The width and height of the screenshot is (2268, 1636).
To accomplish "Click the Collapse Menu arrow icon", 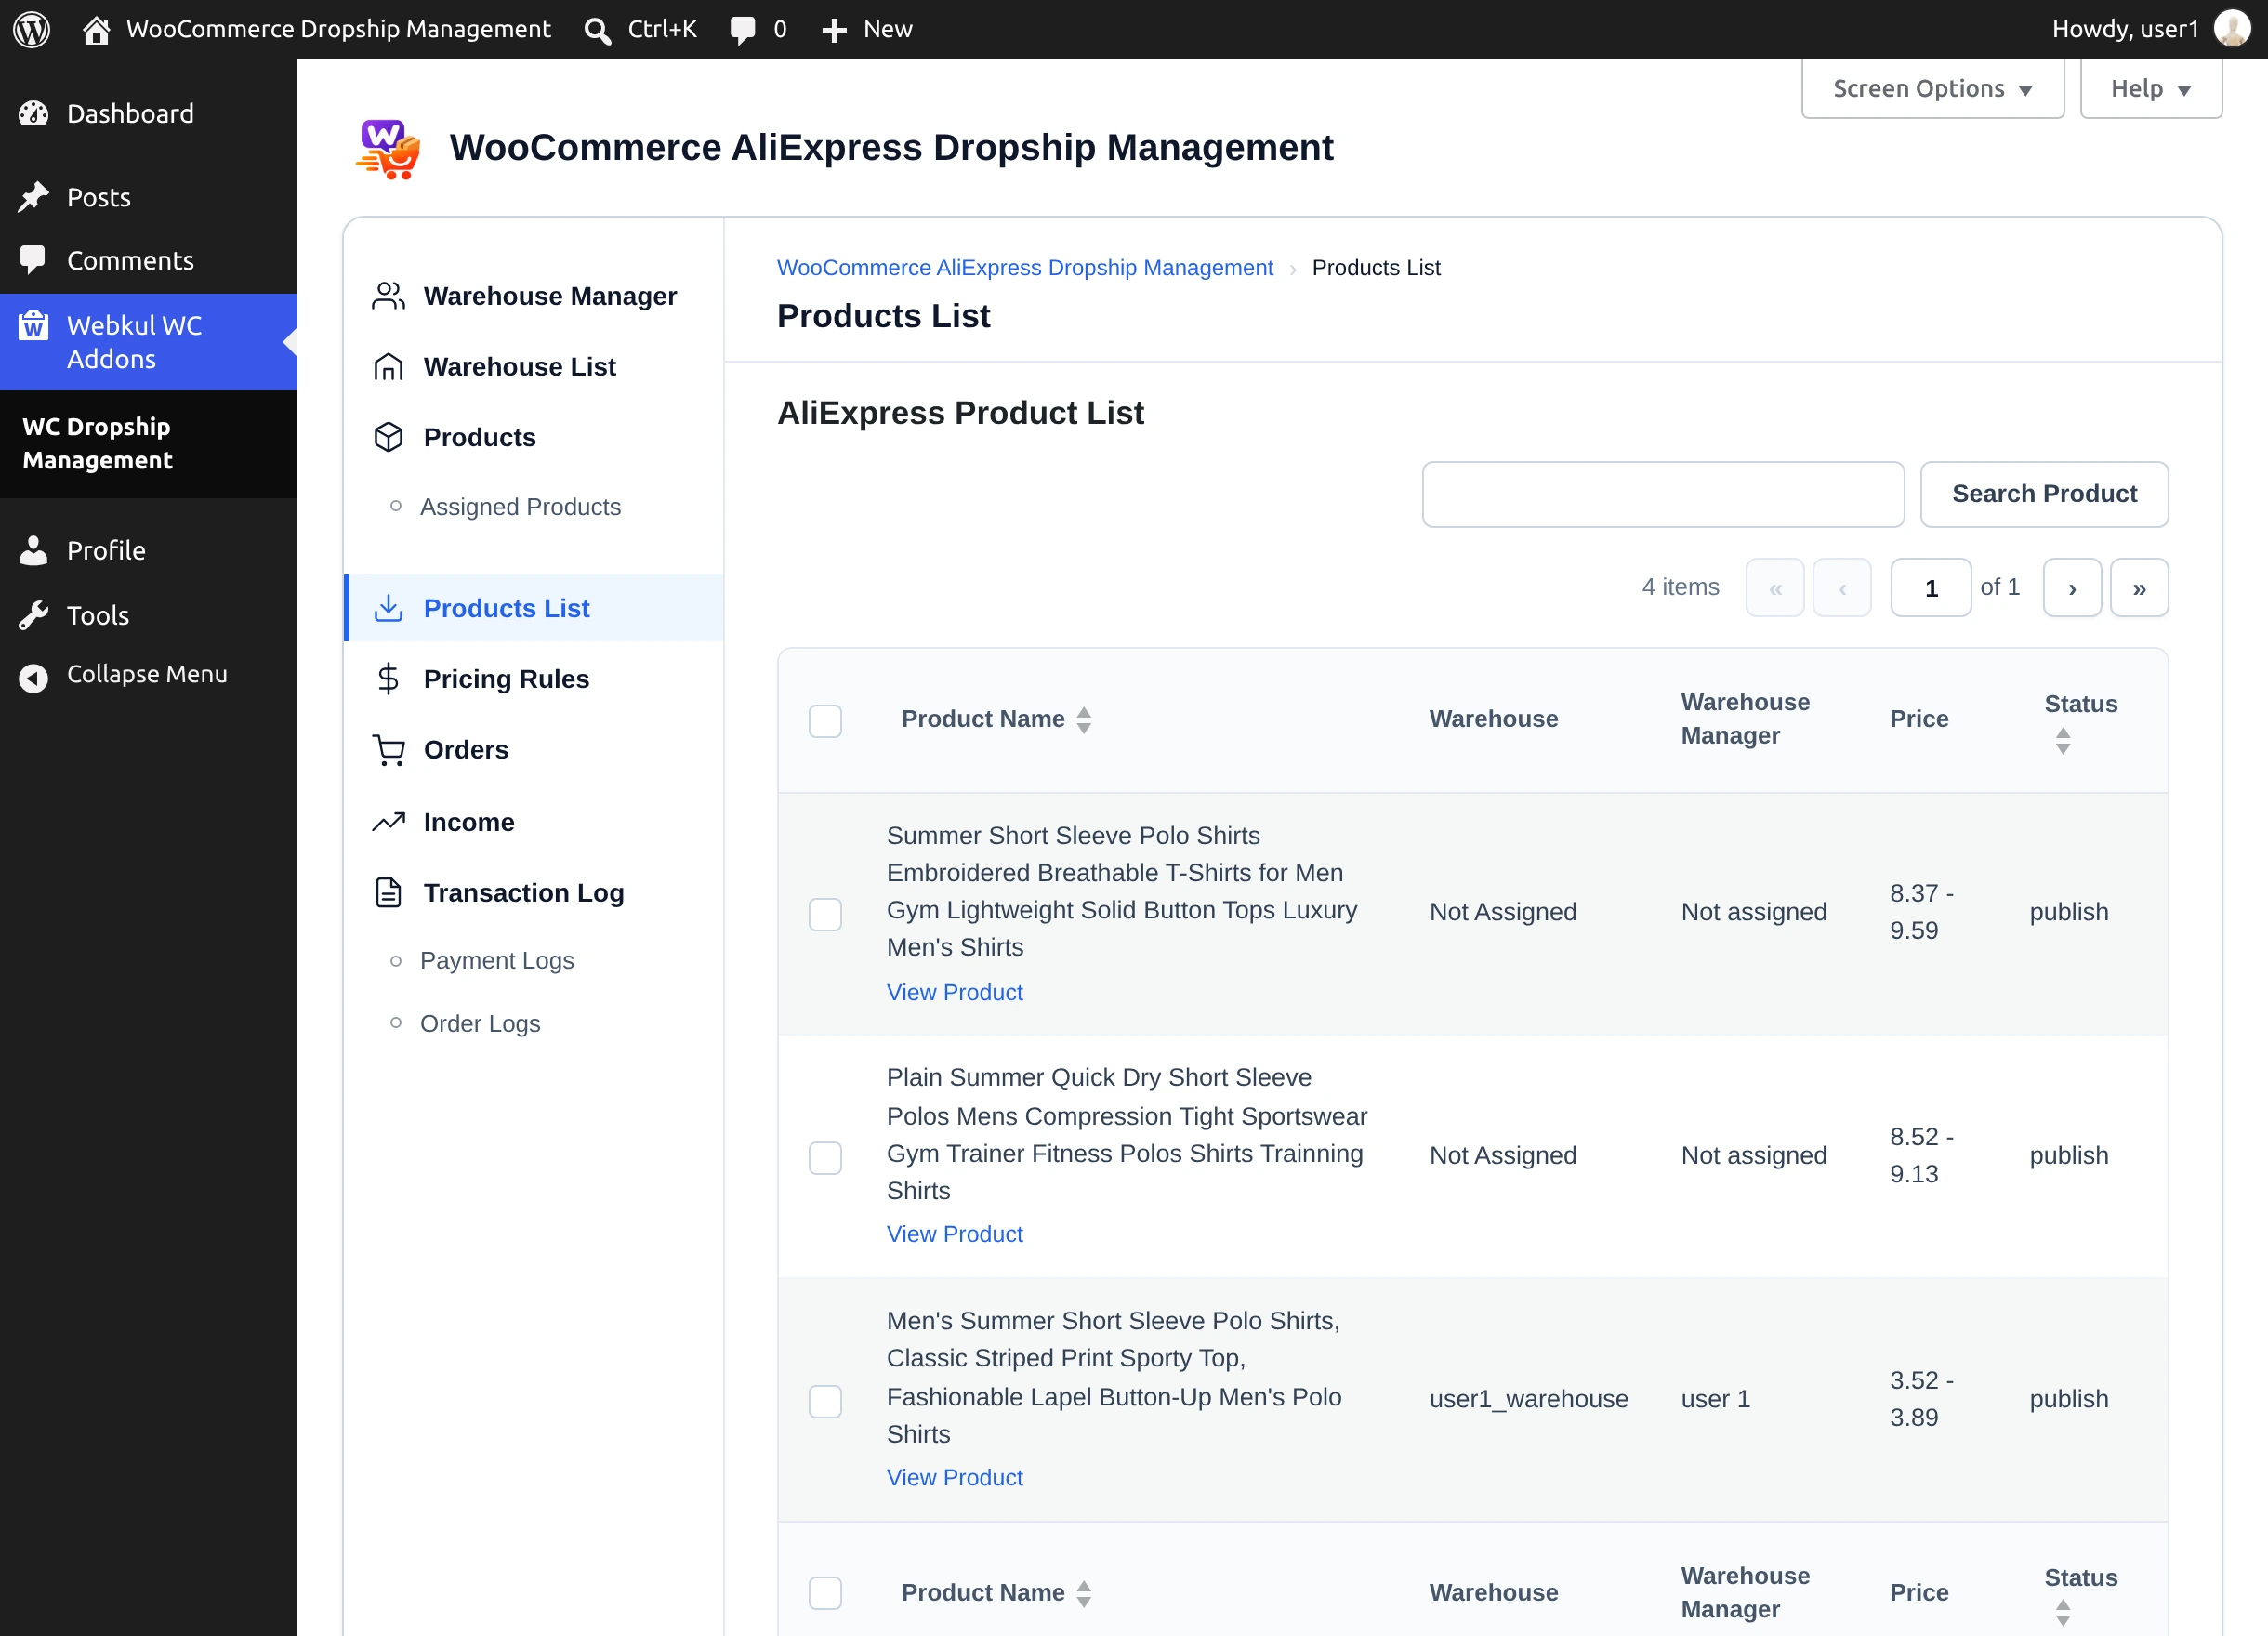I will [34, 678].
